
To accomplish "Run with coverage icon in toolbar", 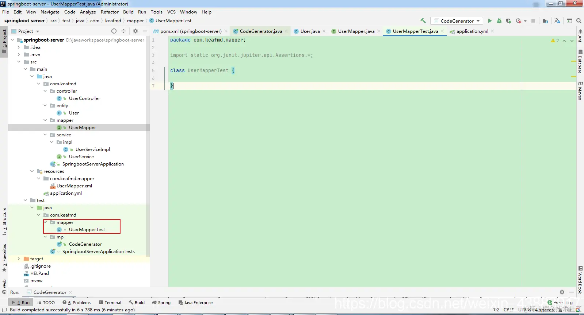I will tap(508, 21).
